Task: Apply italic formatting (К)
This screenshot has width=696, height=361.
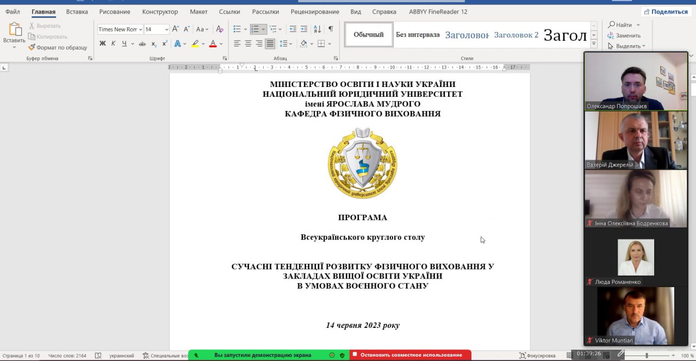Action: 114,44
